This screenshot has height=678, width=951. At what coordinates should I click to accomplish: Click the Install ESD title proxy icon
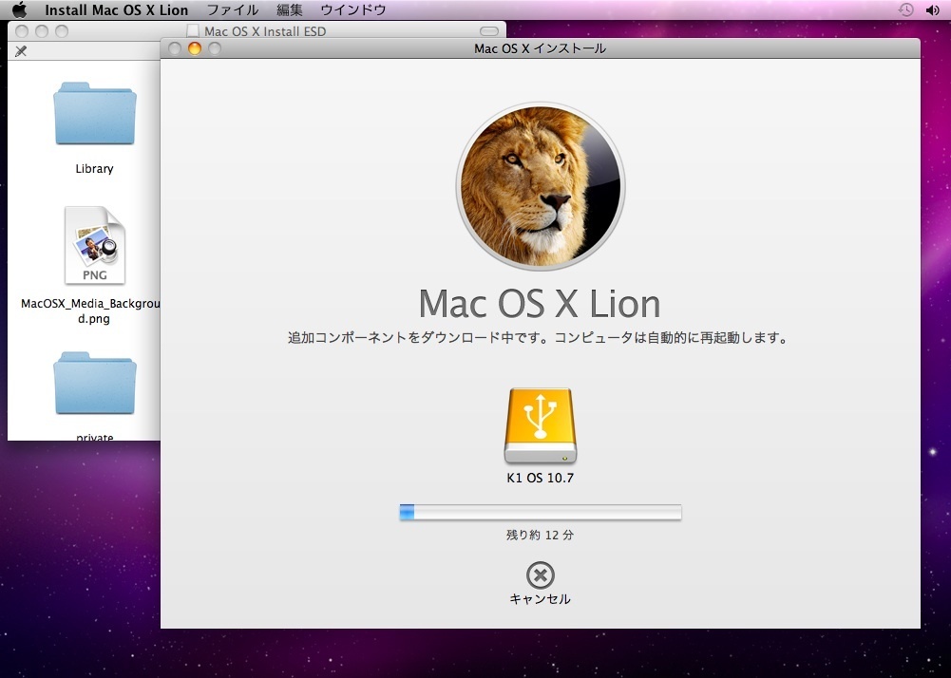coord(194,31)
